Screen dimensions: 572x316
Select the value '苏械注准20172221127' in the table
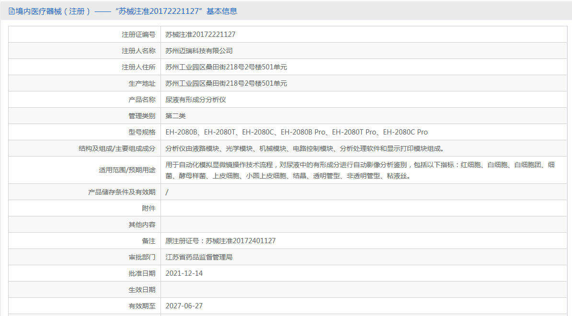(200, 34)
